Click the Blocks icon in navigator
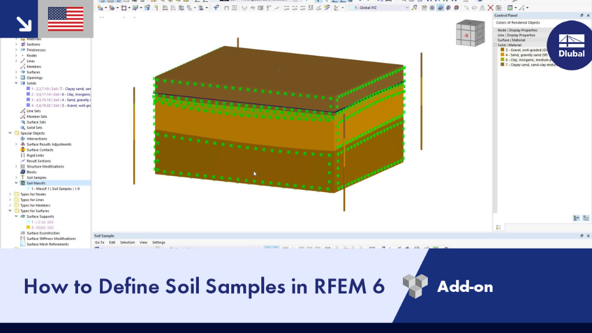This screenshot has width=592, height=333. click(x=23, y=172)
